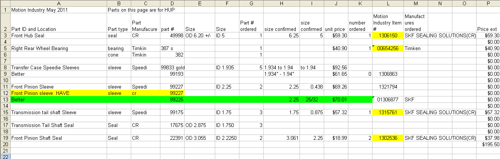Select column P header
Image resolution: width=500 pixels, height=159 pixels.
point(488,3)
